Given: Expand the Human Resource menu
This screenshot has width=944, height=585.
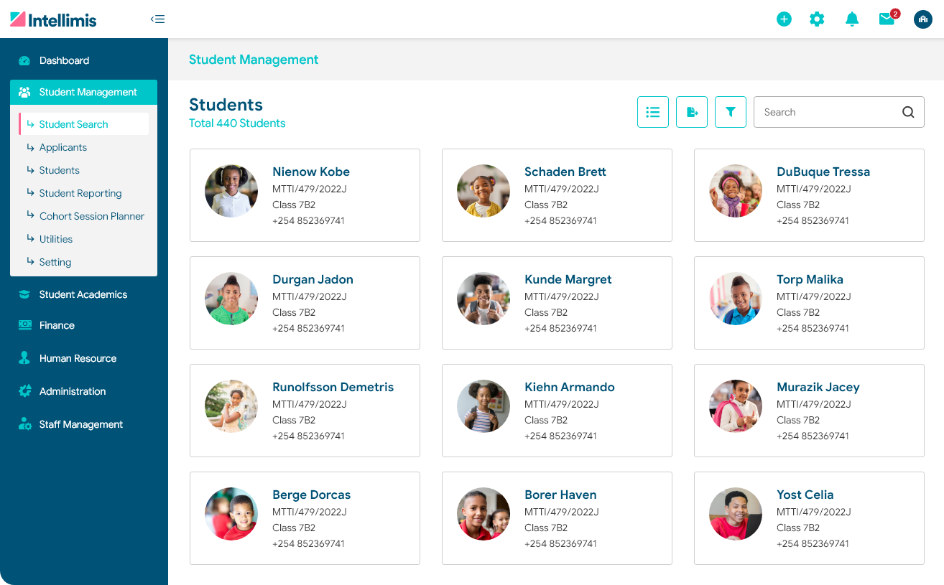Looking at the screenshot, I should pos(78,358).
